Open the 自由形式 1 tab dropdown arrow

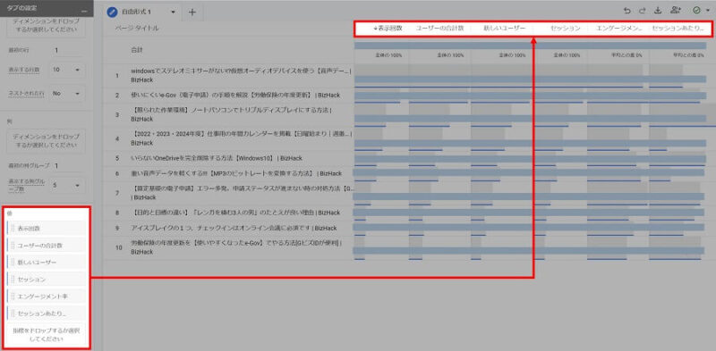(173, 13)
